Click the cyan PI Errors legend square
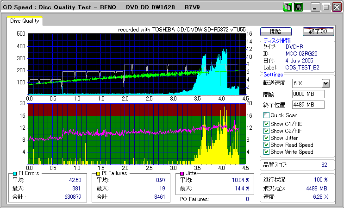This screenshot has height=208, width=344. [14, 173]
